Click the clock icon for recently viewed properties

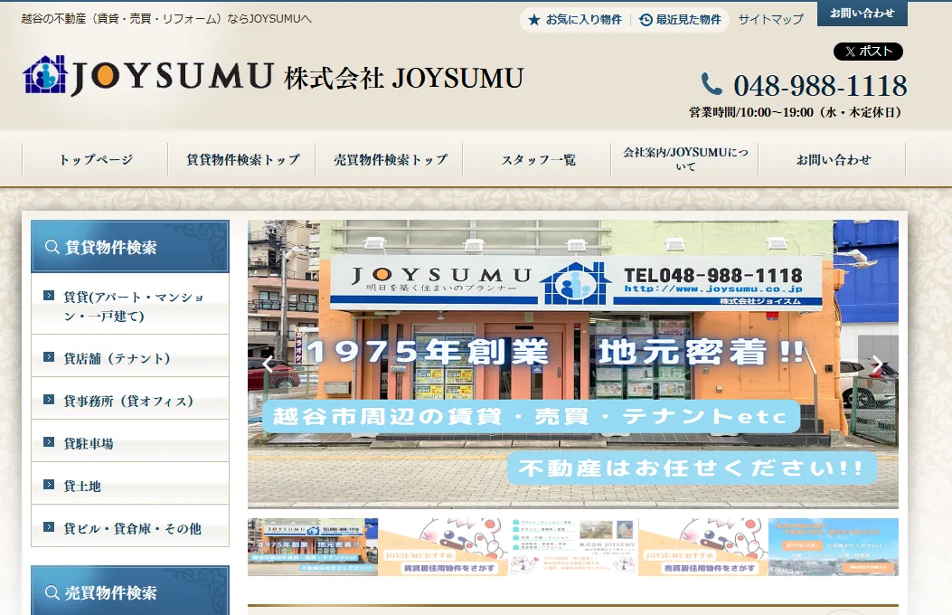pos(646,20)
